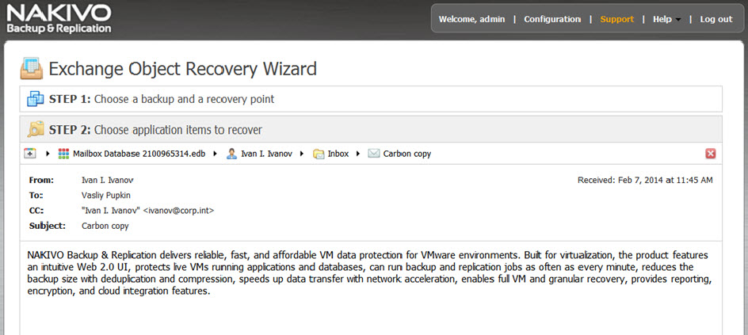Click the To: field label

click(x=36, y=196)
